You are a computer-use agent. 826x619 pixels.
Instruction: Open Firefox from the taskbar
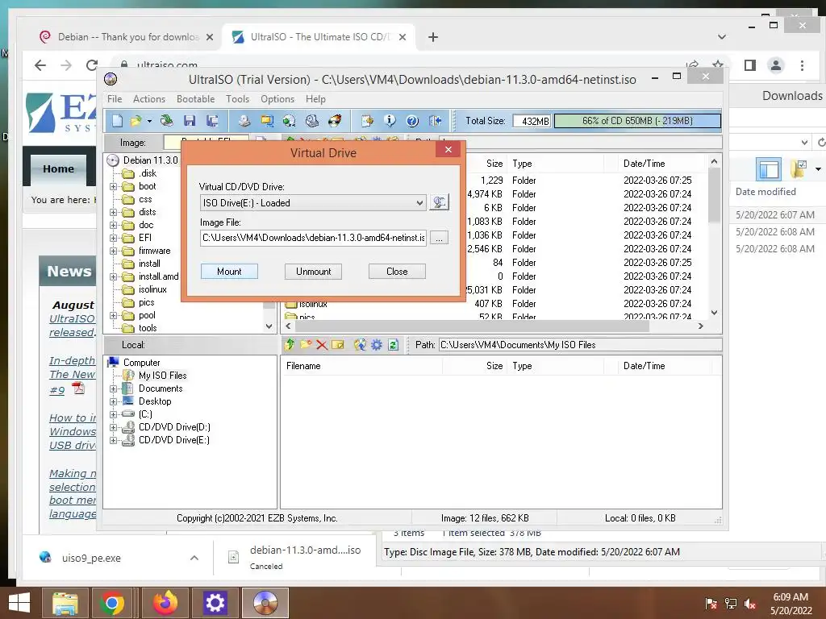[x=165, y=603]
